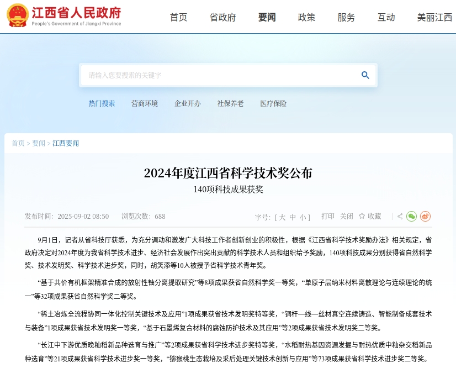Open the 首页 navigation menu
Image resolution: width=456 pixels, height=368 pixels.
(178, 17)
